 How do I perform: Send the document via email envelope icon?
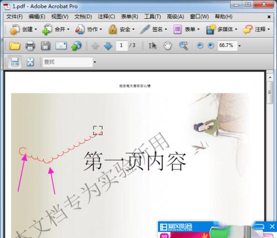(x=61, y=45)
